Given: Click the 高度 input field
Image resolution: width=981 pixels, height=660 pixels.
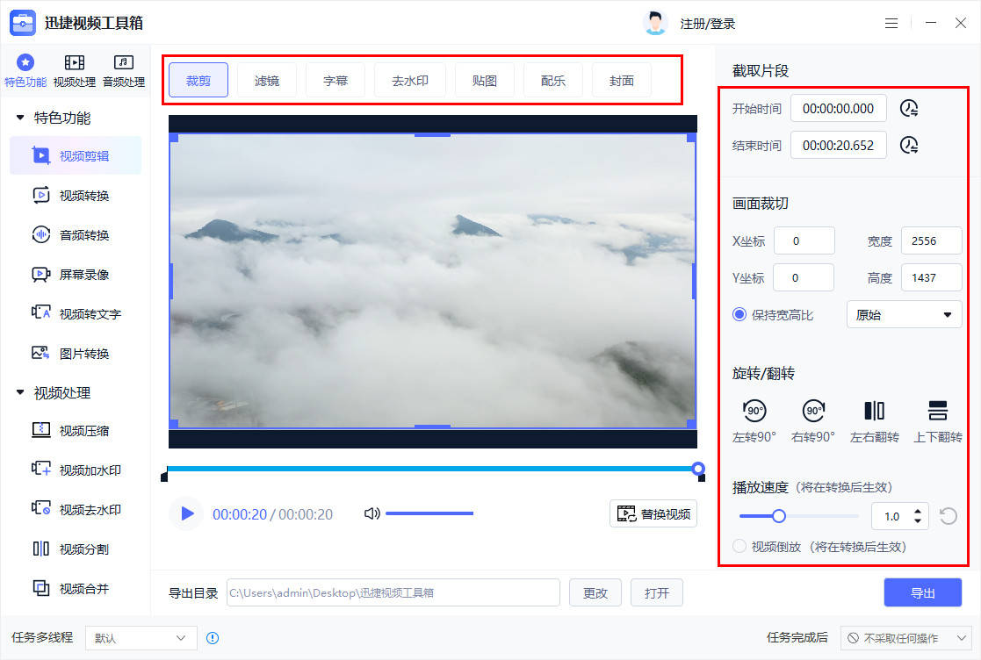Looking at the screenshot, I should click(x=931, y=277).
